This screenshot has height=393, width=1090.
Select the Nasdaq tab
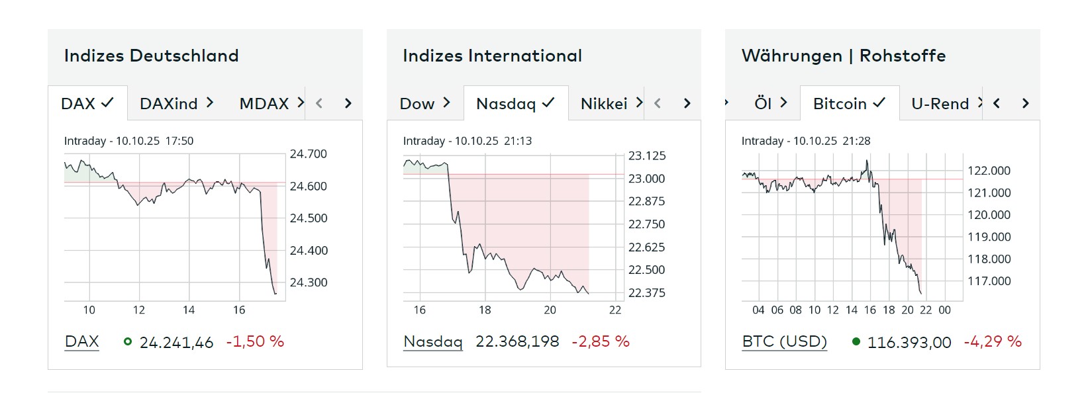point(515,104)
